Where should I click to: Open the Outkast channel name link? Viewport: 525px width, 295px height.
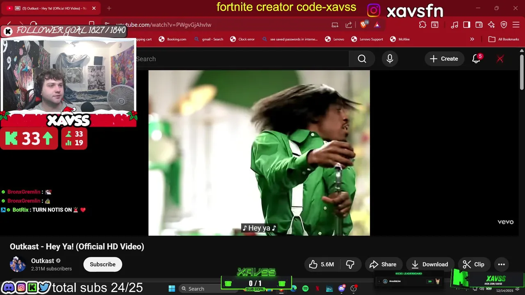(x=43, y=261)
